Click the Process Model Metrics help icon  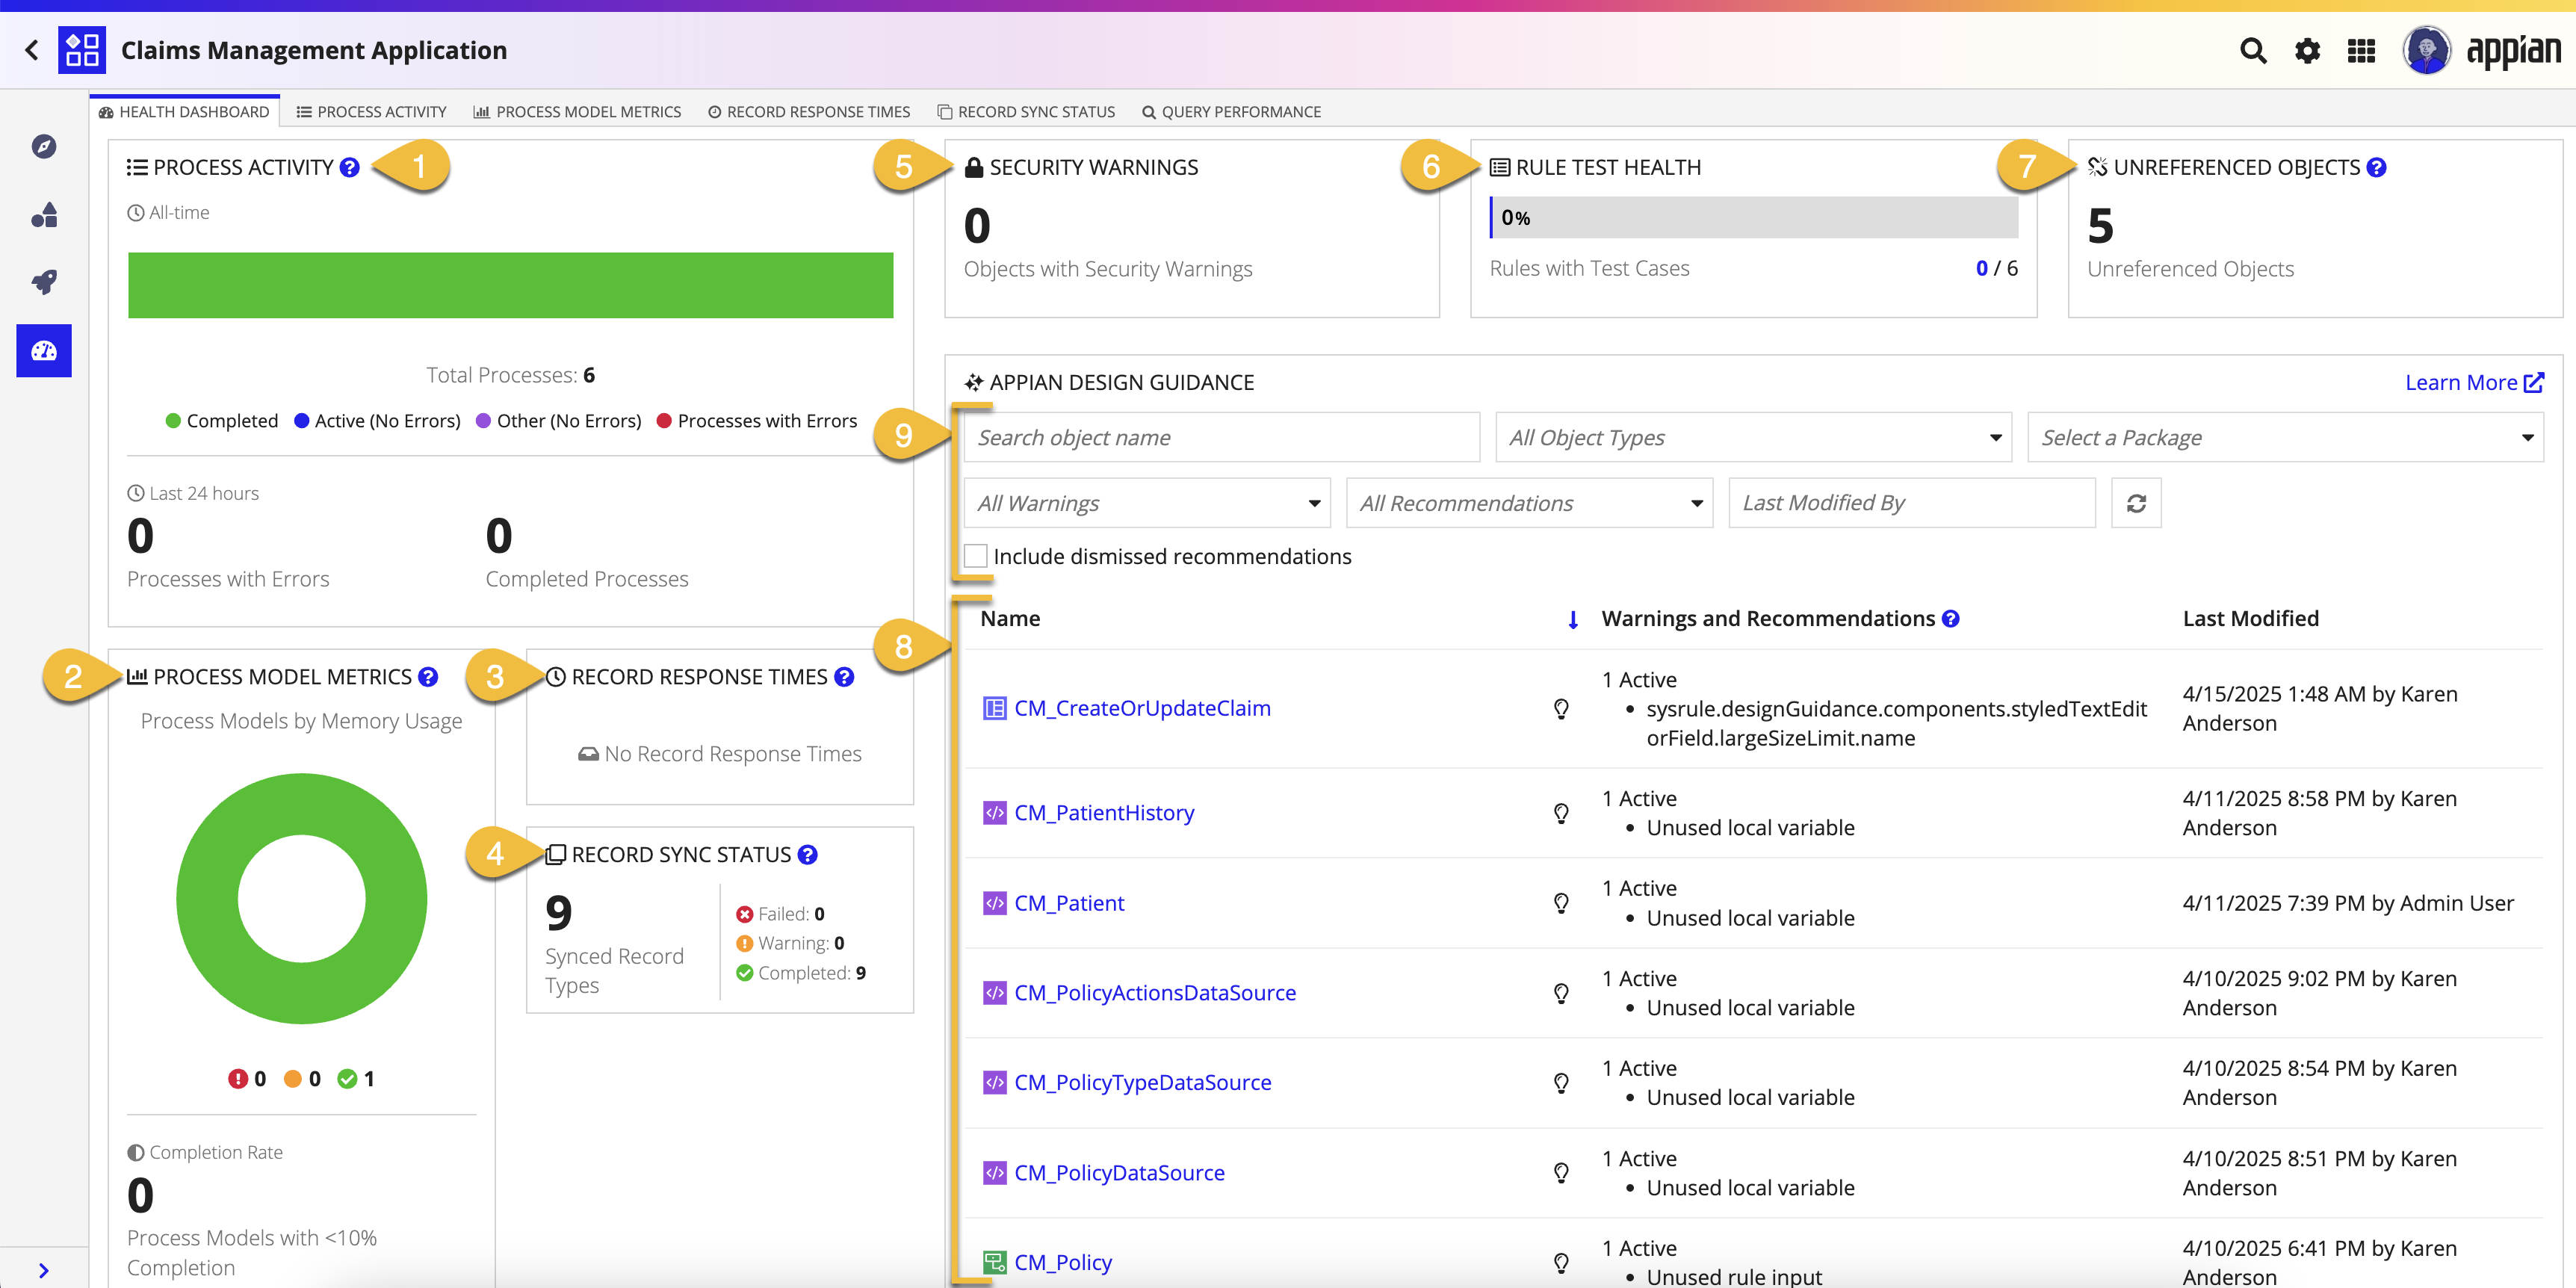pyautogui.click(x=428, y=677)
